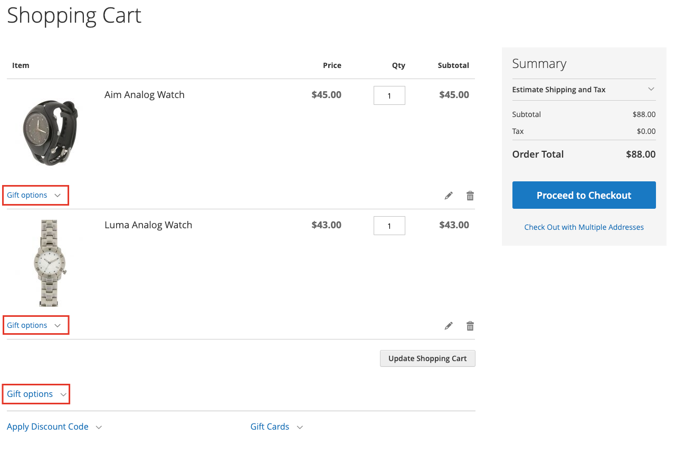Click the quantity field for Aim Analog Watch
Screen dimensions: 685x456
(389, 95)
